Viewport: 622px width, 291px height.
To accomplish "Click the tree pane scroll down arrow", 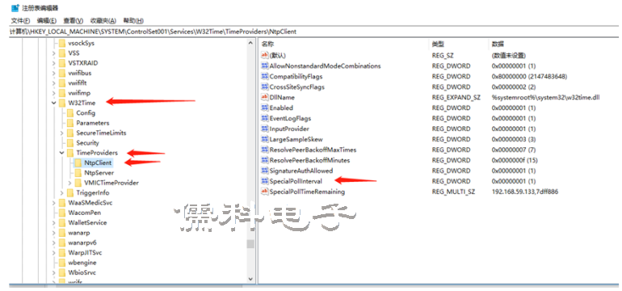I will 250,279.
